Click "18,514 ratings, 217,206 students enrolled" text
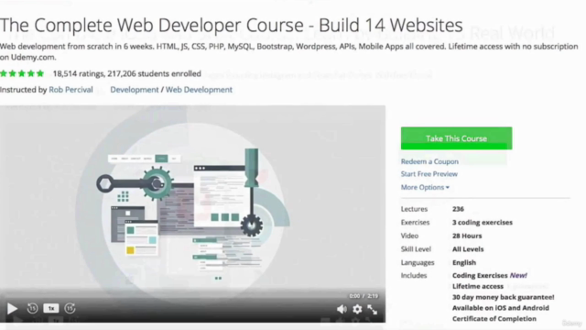This screenshot has height=330, width=586. click(127, 73)
